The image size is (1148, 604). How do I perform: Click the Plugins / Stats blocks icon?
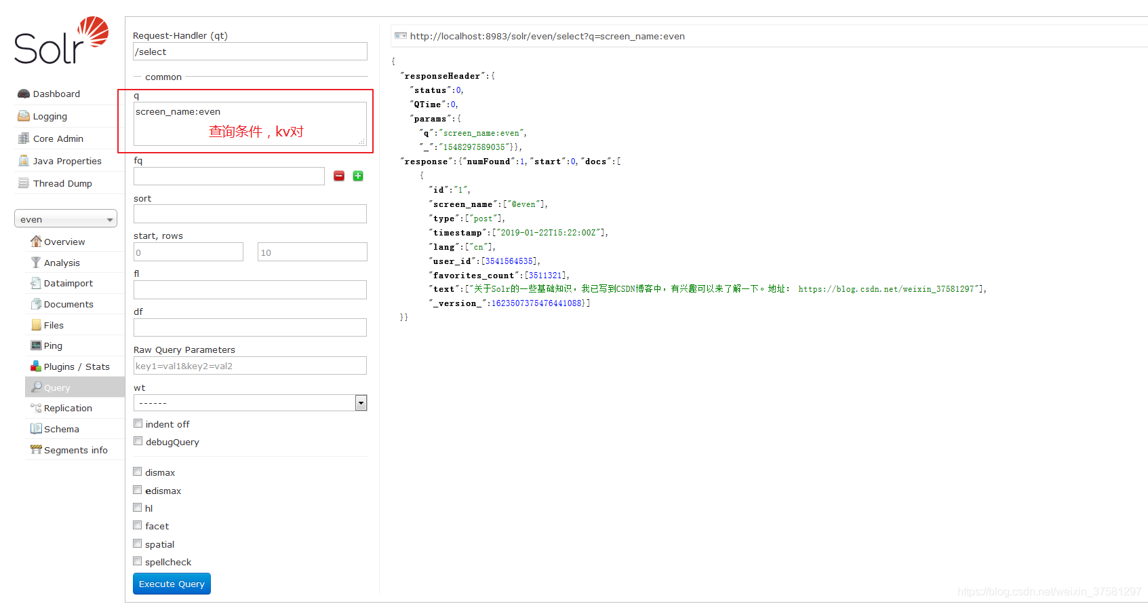coord(36,366)
